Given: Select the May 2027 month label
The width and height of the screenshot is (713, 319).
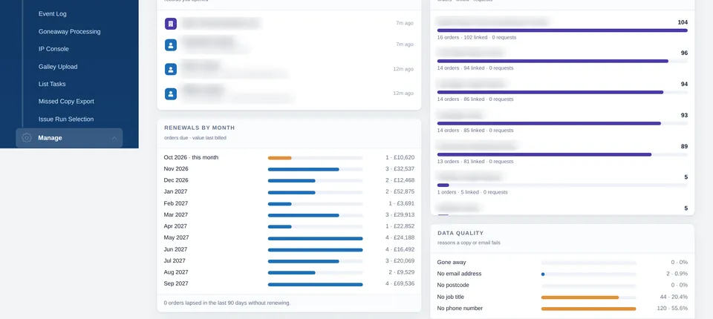Looking at the screenshot, I should point(176,237).
